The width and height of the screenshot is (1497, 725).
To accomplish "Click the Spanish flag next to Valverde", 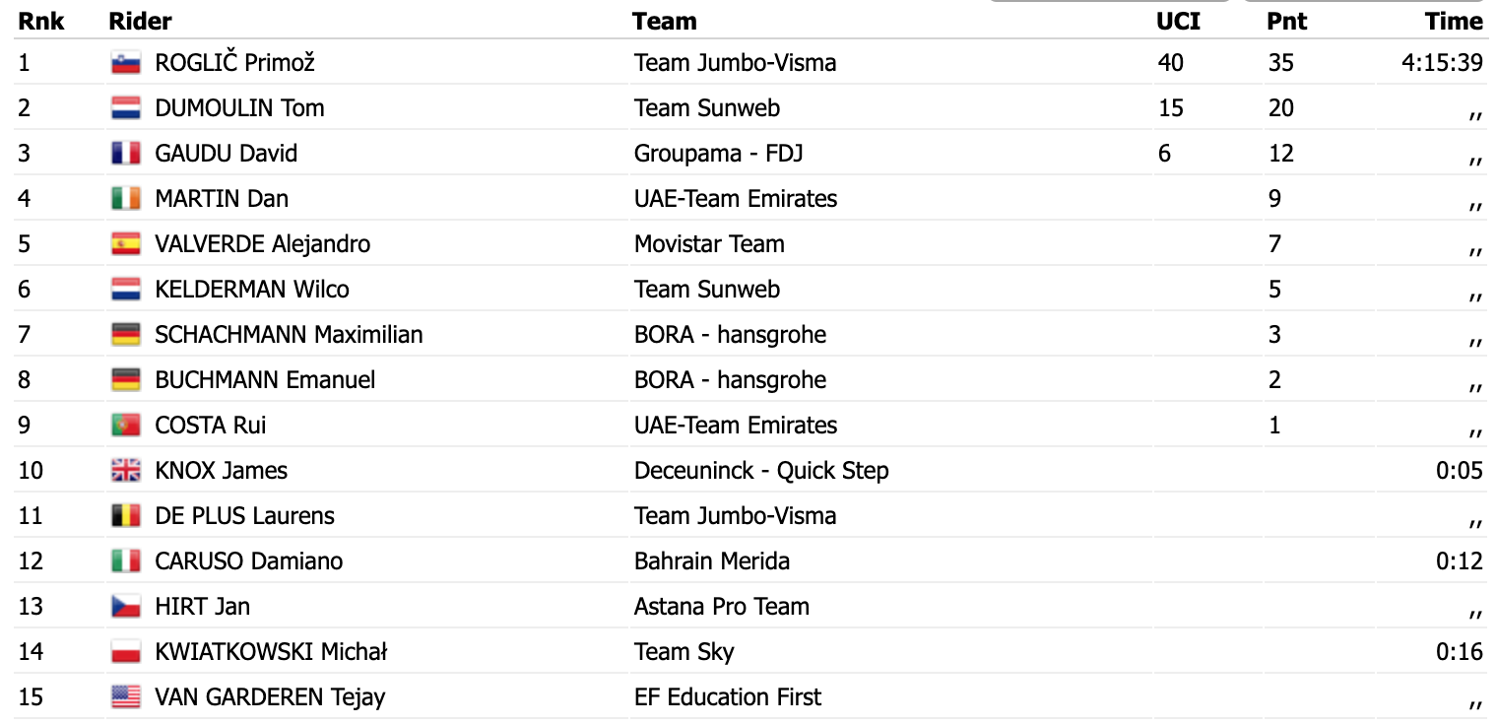I will (126, 244).
